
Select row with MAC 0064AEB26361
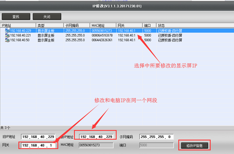[x=117, y=40]
